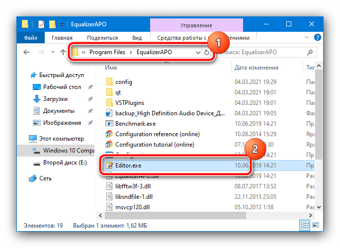This screenshot has height=248, width=340.
Task: Click date 08.07.2017 13:52 of libfftw3f-3.dll
Action: (x=255, y=186)
